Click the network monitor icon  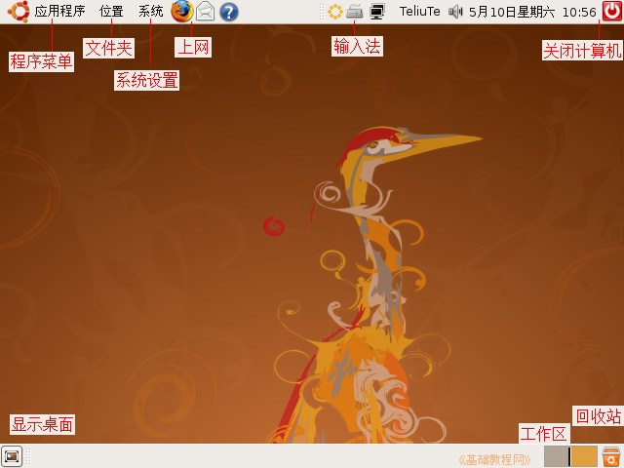pyautogui.click(x=377, y=12)
